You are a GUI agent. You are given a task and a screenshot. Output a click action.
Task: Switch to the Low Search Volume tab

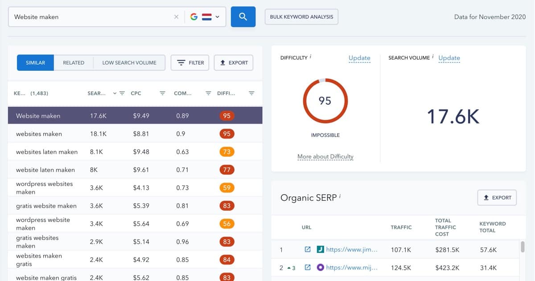[x=129, y=63]
